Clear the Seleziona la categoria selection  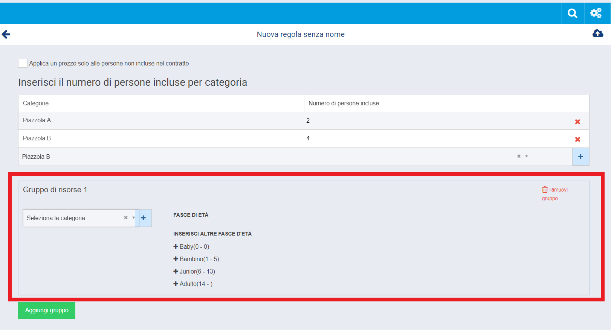pyautogui.click(x=126, y=218)
